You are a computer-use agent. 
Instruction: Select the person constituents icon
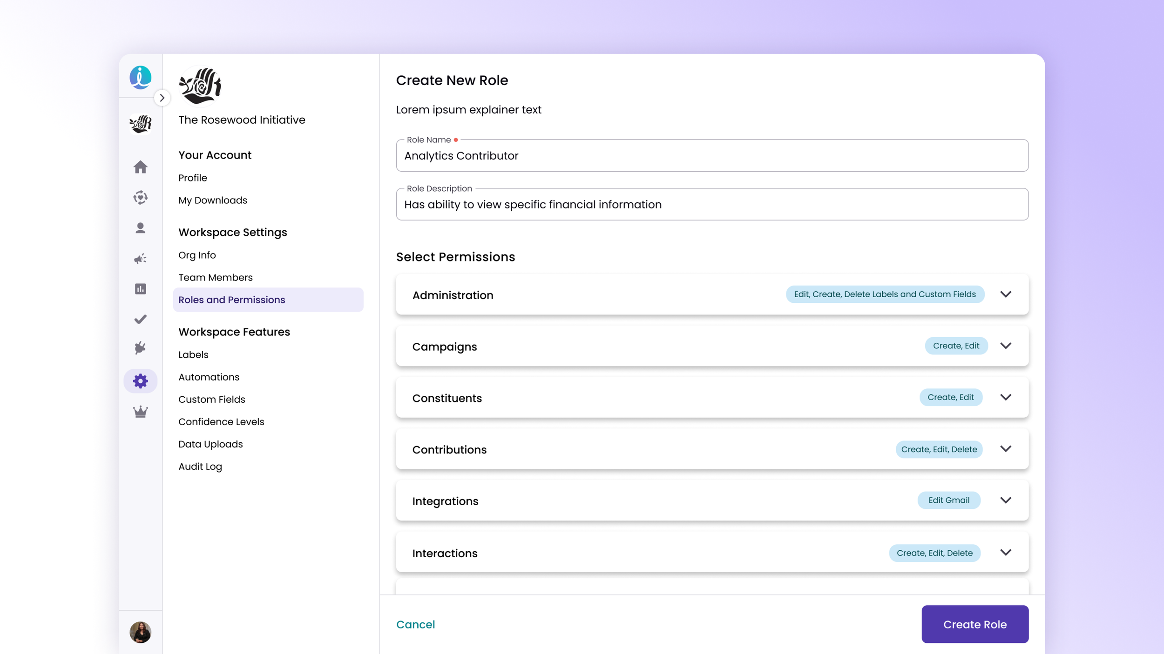point(140,228)
